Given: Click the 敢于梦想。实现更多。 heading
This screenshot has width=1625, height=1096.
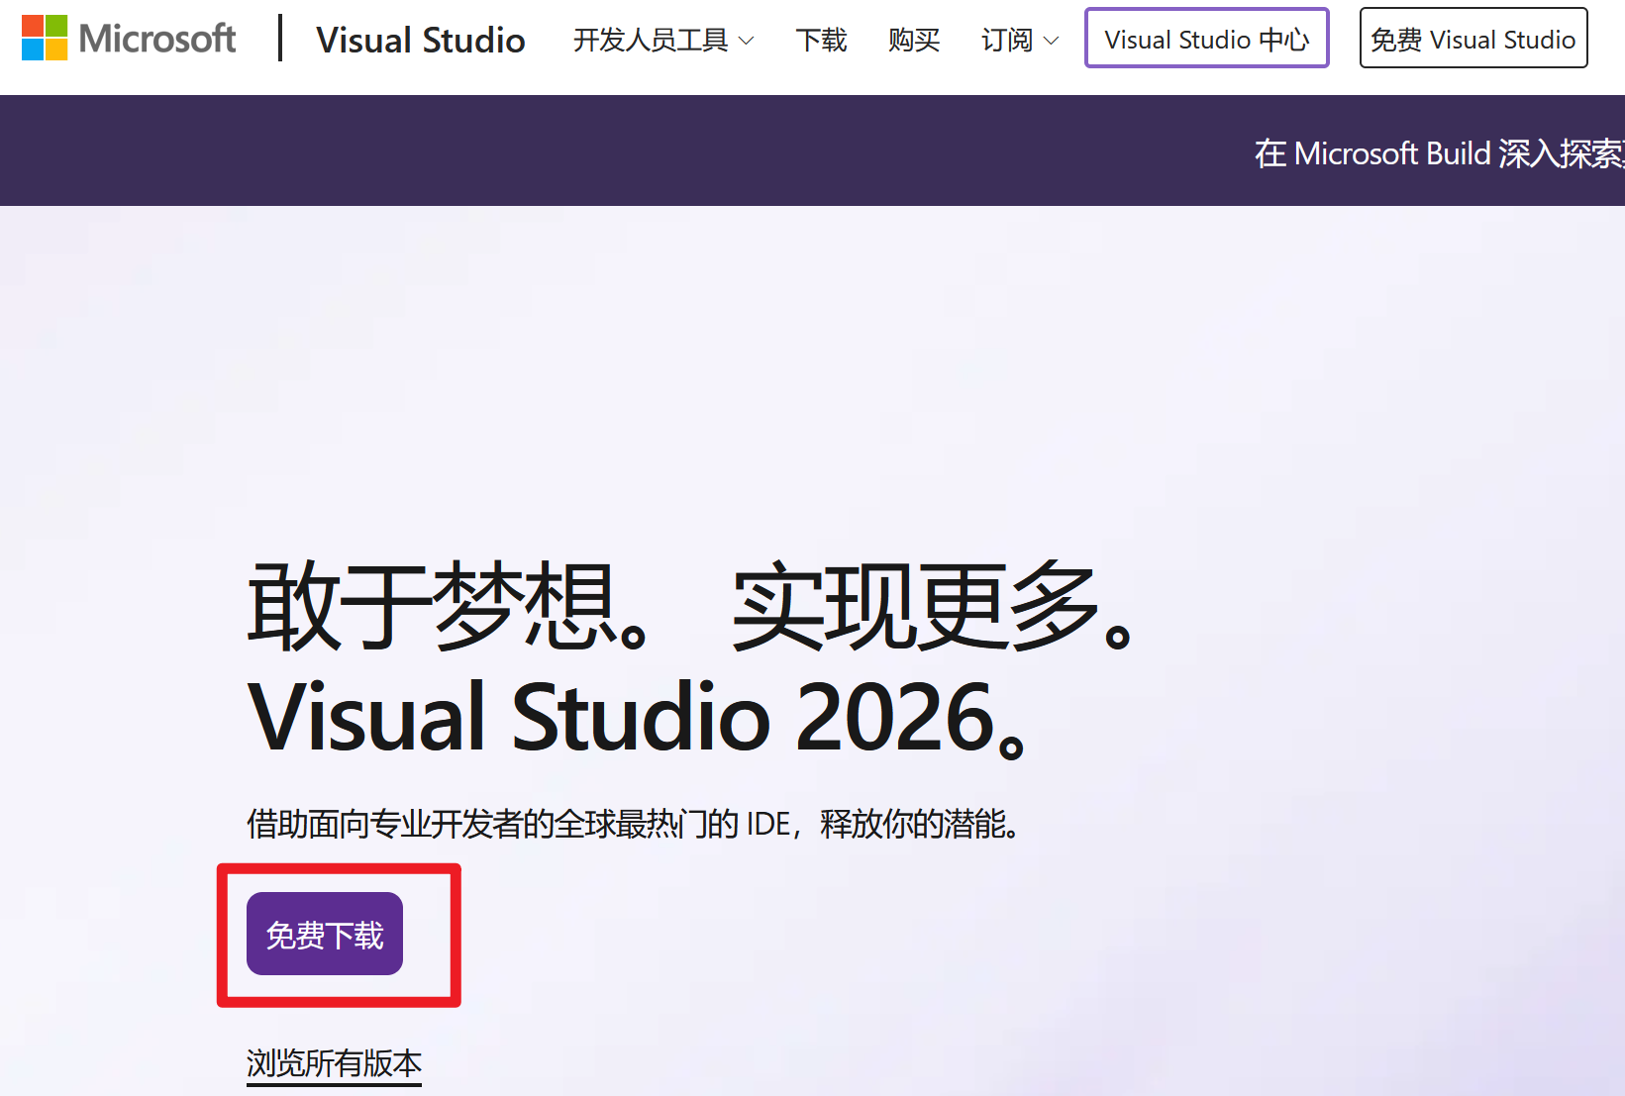Looking at the screenshot, I should coord(690,606).
